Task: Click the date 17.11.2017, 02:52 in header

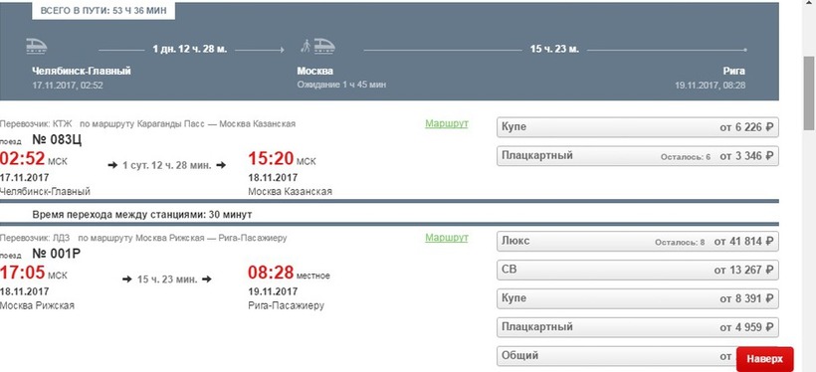Action: (x=67, y=85)
